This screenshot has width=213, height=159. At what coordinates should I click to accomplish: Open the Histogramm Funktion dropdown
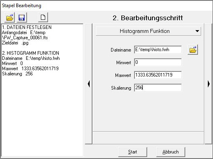point(148,31)
